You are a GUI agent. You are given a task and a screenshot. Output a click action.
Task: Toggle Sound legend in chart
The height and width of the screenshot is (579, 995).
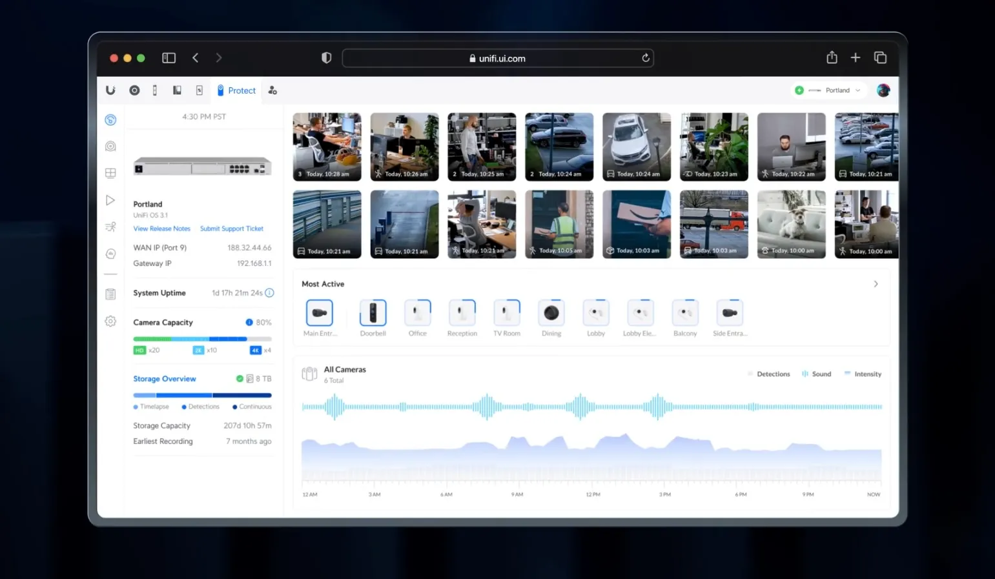(x=816, y=374)
